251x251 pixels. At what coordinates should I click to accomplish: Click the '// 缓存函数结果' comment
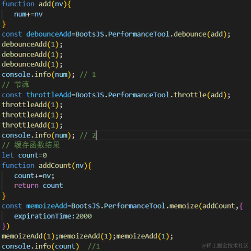pos(31,145)
